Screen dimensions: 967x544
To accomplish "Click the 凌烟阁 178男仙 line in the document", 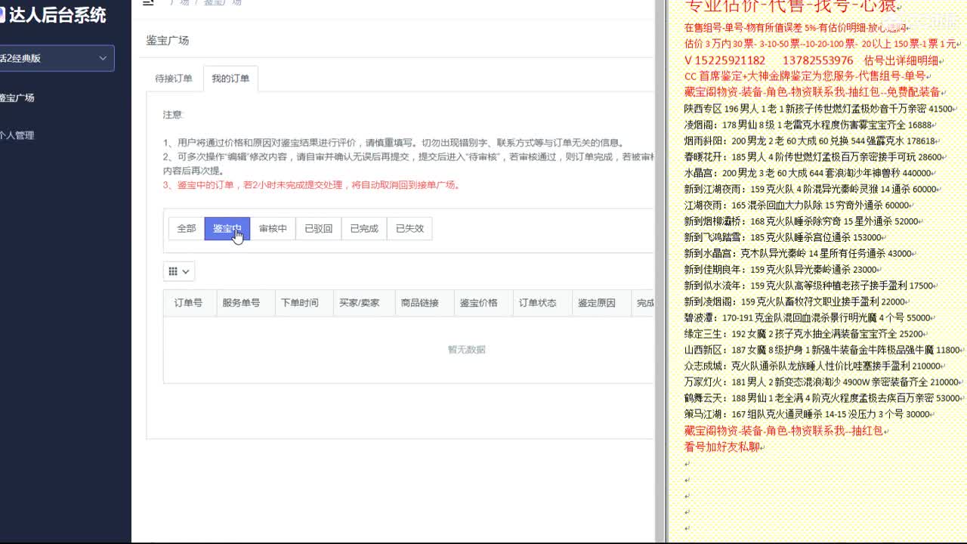I will tap(808, 125).
